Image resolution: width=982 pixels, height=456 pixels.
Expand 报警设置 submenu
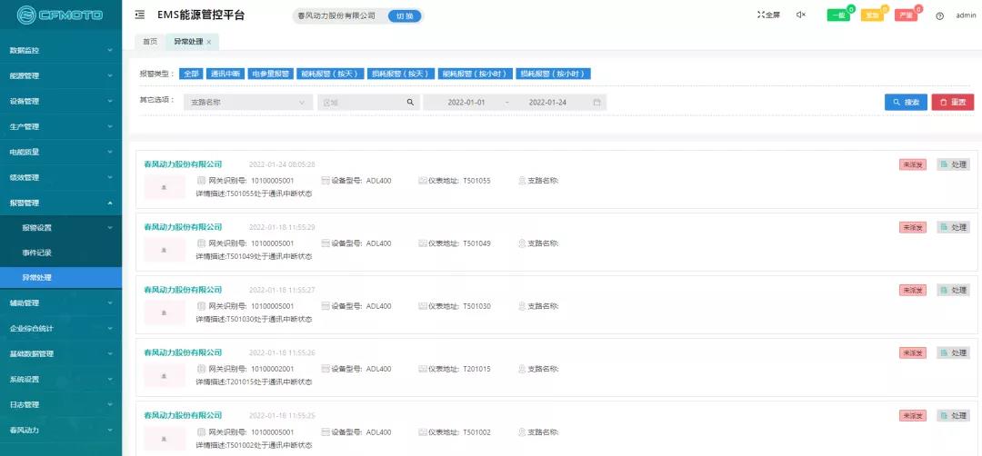point(61,228)
